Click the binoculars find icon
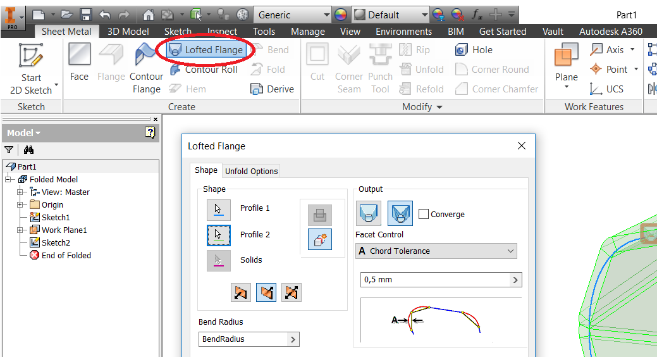 [28, 150]
